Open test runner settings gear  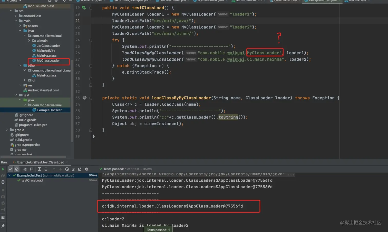[86, 169]
